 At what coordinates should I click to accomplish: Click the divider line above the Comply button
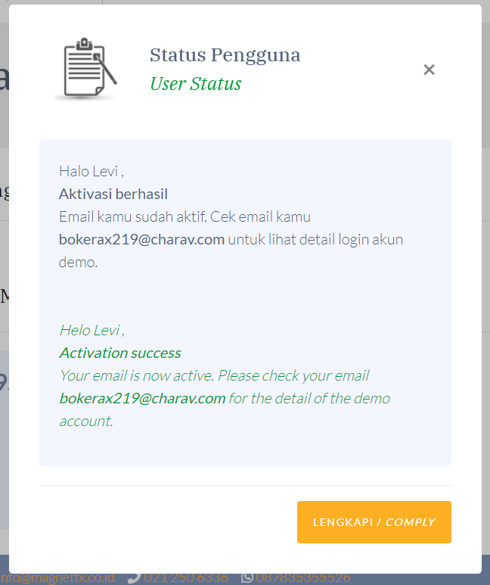coord(245,485)
